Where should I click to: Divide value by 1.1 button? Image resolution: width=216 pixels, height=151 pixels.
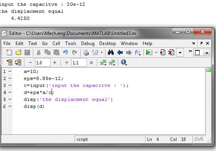pyautogui.click(x=67, y=63)
